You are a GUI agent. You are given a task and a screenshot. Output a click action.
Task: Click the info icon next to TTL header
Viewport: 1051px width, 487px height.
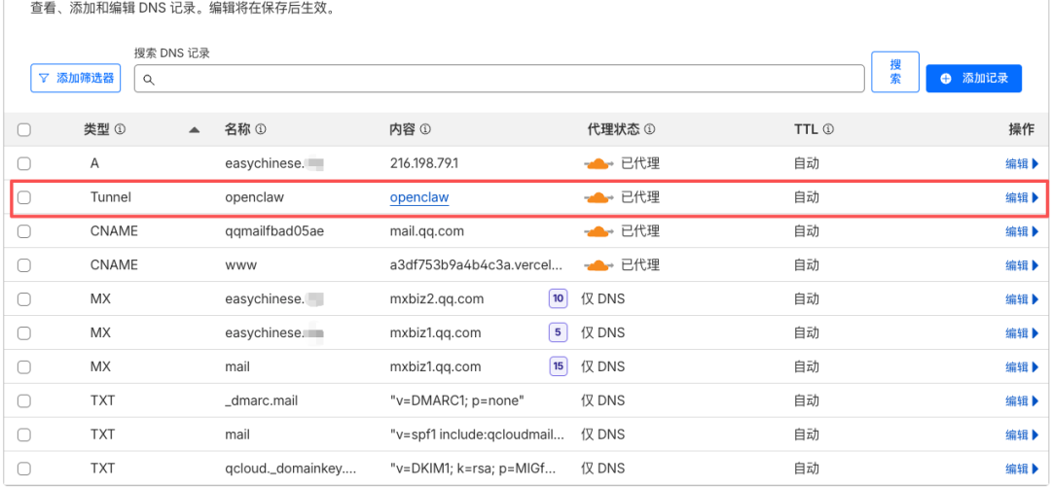pyautogui.click(x=828, y=129)
